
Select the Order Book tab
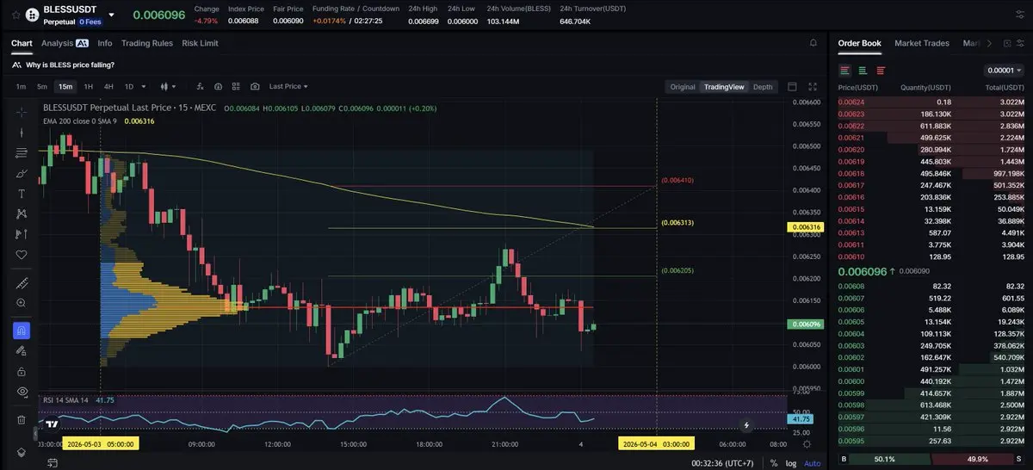click(860, 43)
